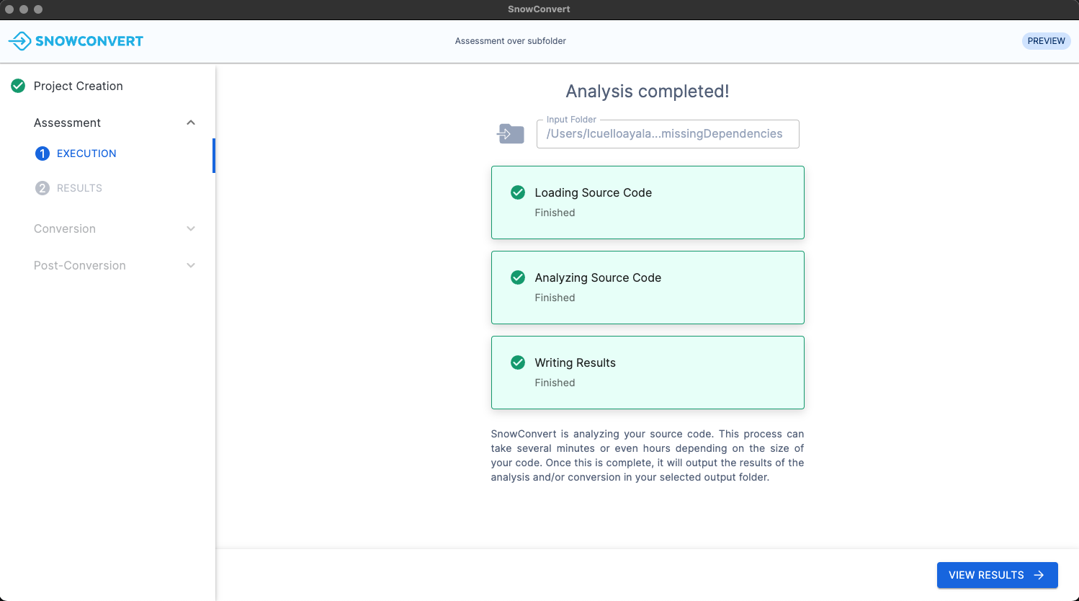Click the step 2 Results number badge

coord(42,188)
